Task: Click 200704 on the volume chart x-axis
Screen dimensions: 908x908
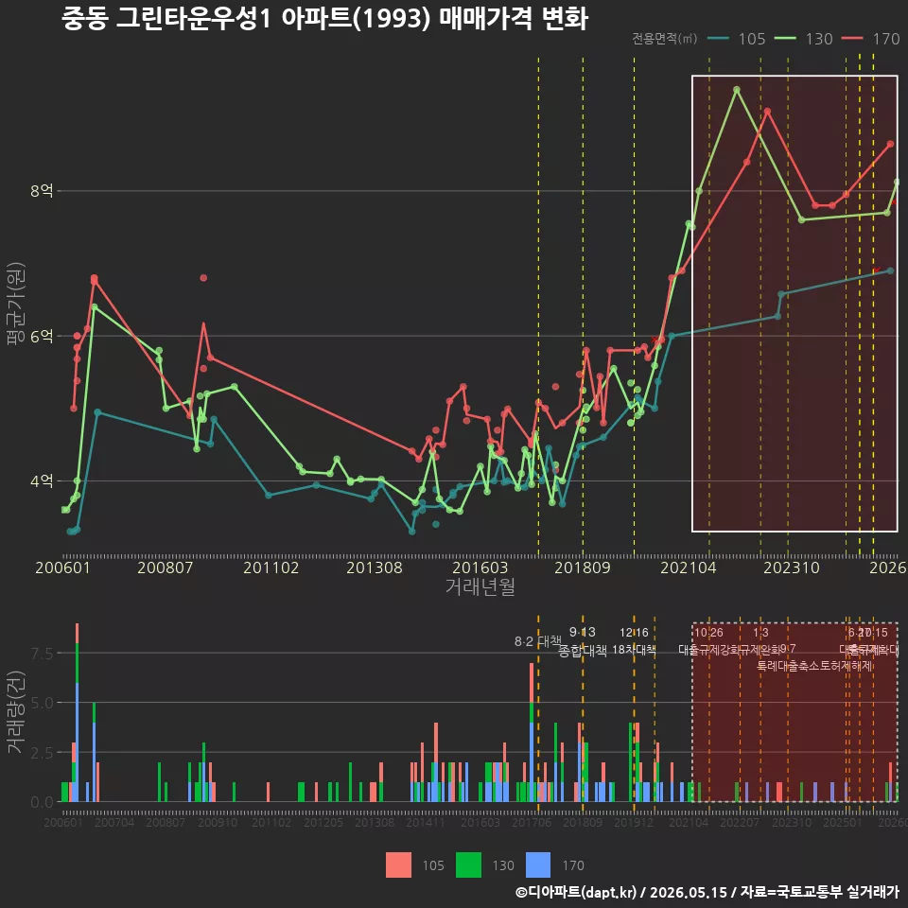Action: tap(114, 822)
